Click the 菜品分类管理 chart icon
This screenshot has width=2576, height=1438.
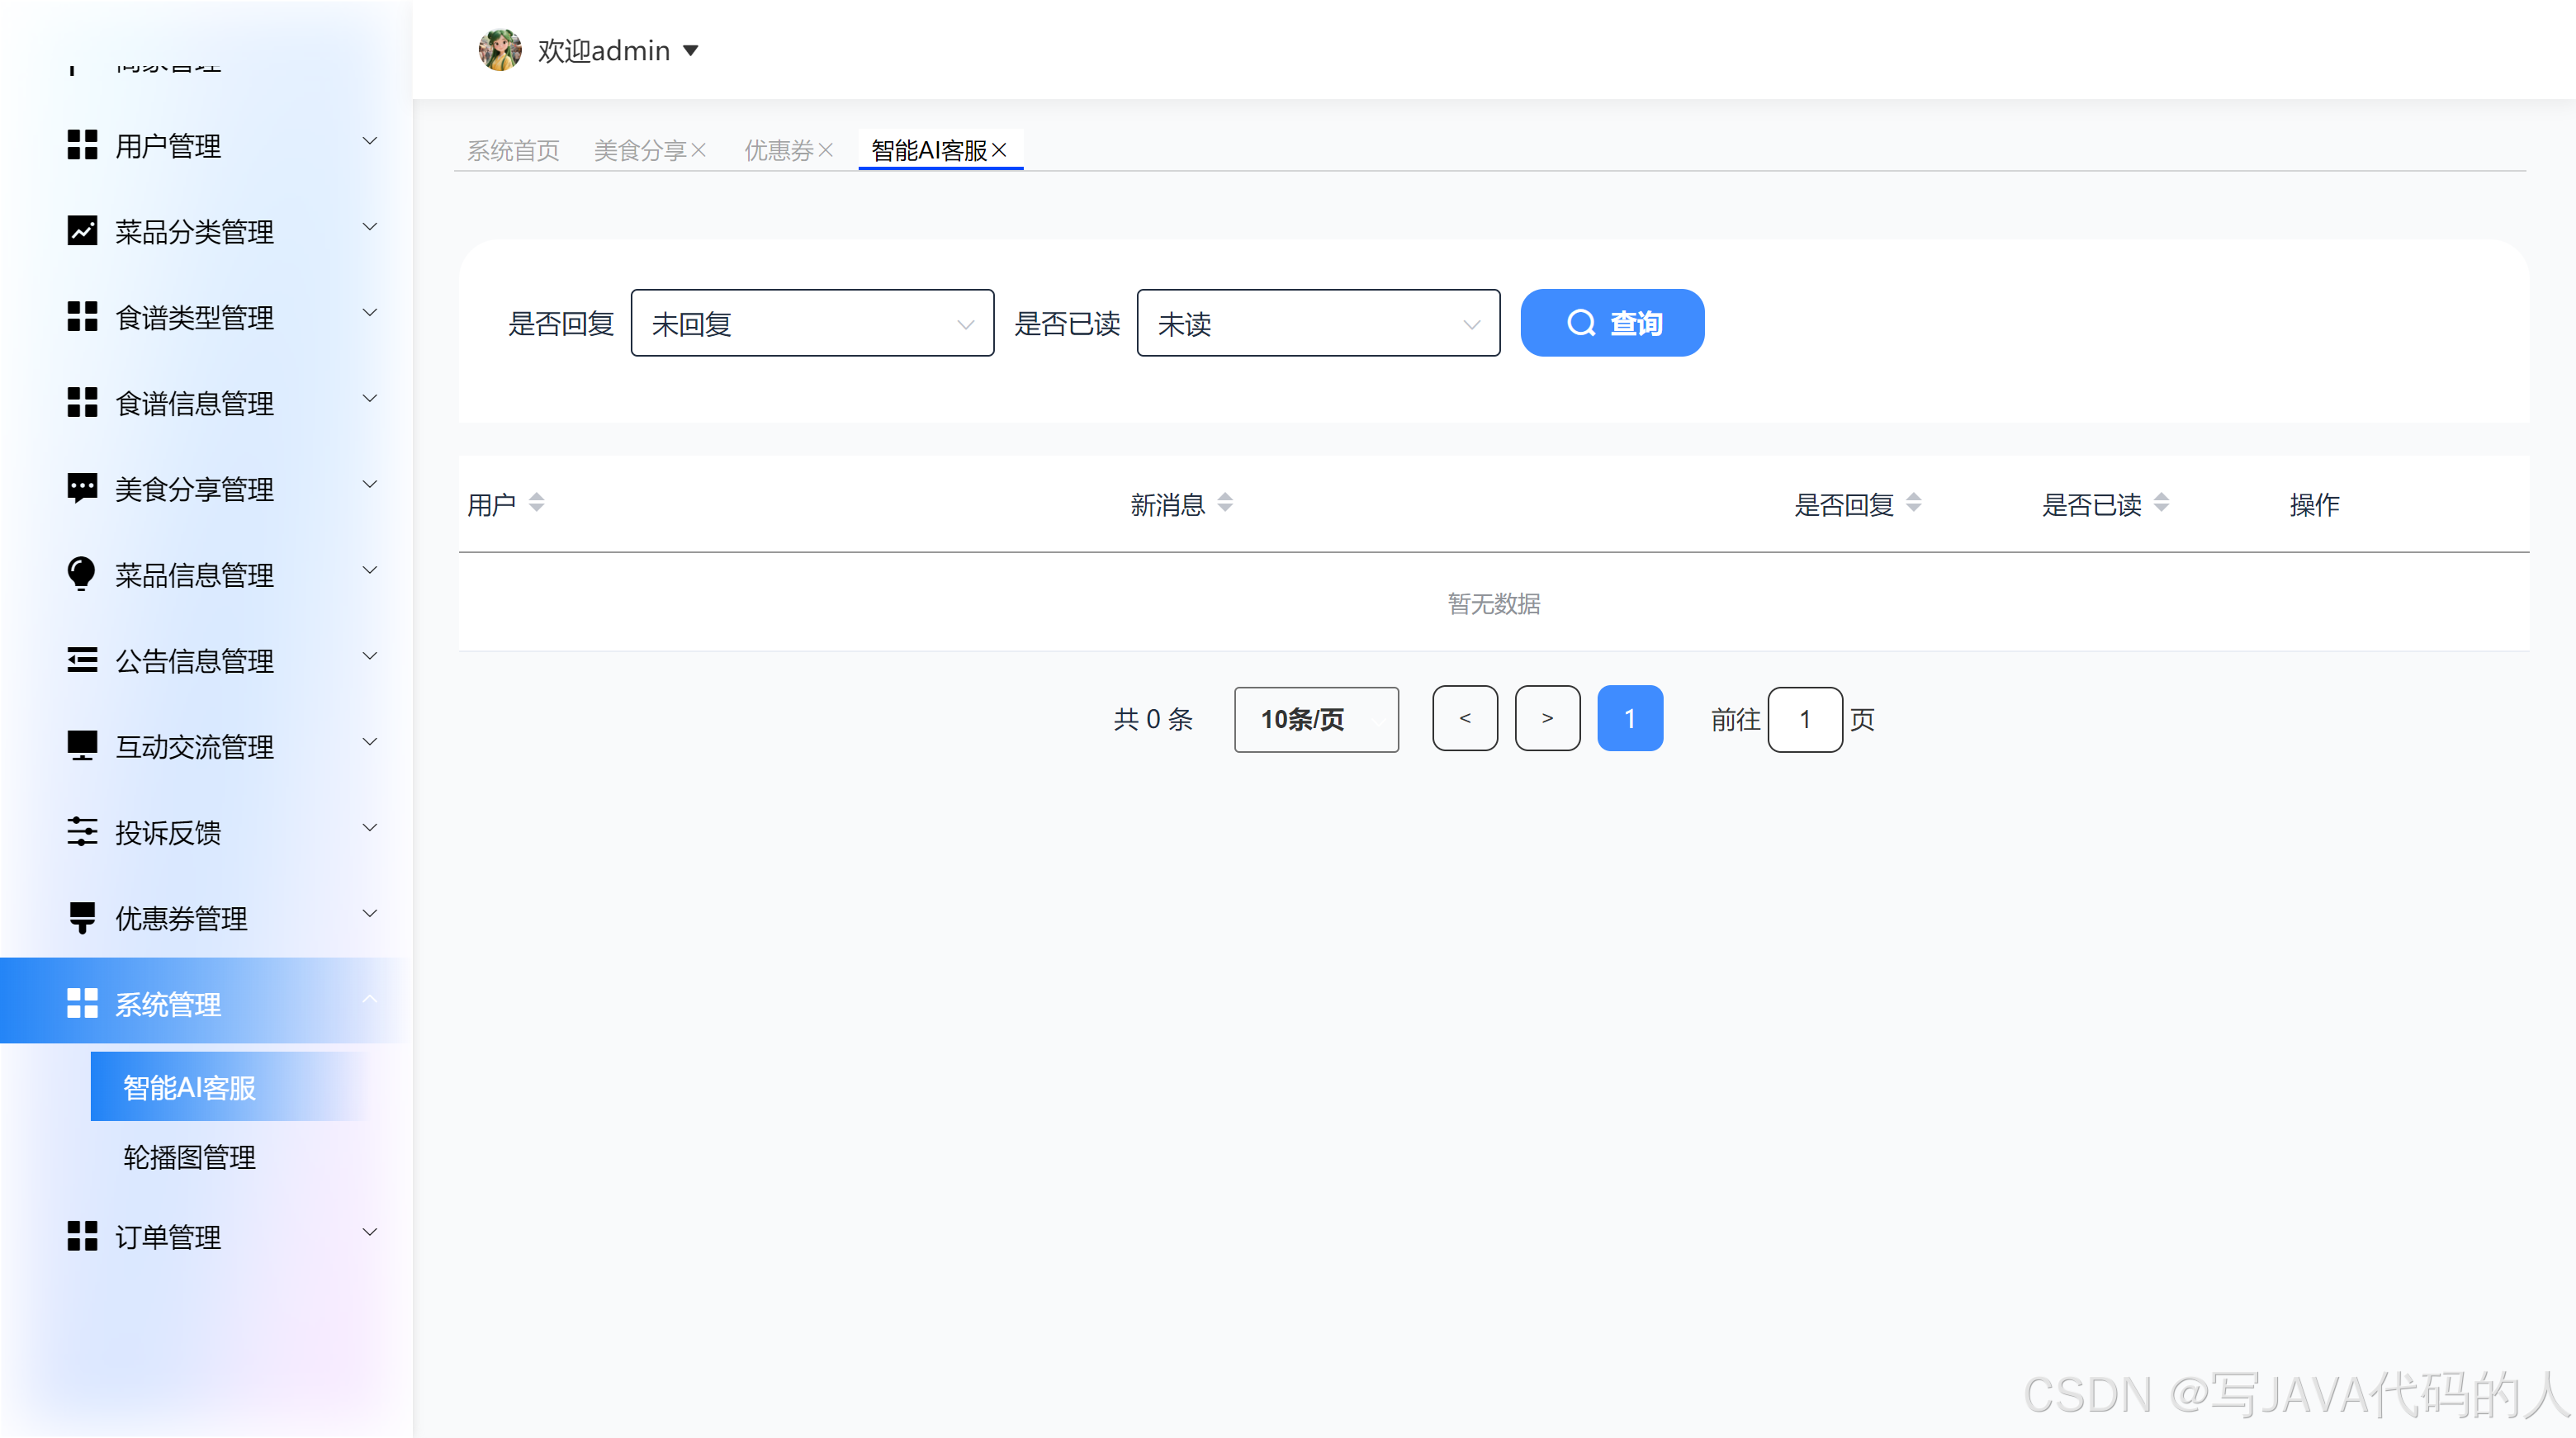(x=82, y=231)
